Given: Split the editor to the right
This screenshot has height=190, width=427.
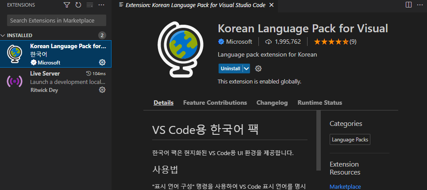Looking at the screenshot, I should [408, 4].
